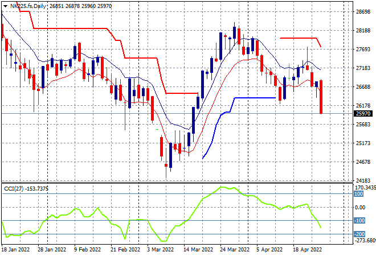The height and width of the screenshot is (256, 376).
Task: Click the 14 Mar 2022 date label
Action: click(198, 249)
